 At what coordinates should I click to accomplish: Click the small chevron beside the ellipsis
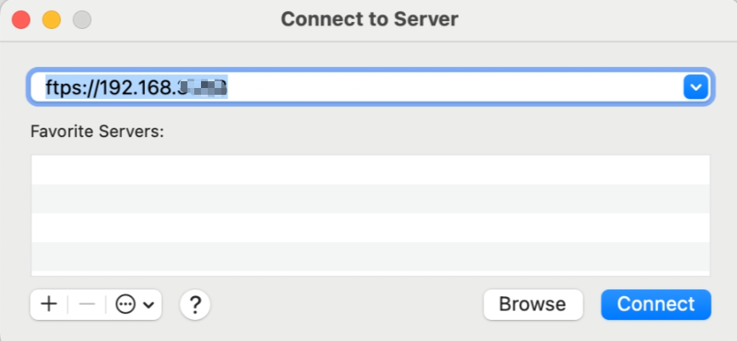[x=148, y=305]
